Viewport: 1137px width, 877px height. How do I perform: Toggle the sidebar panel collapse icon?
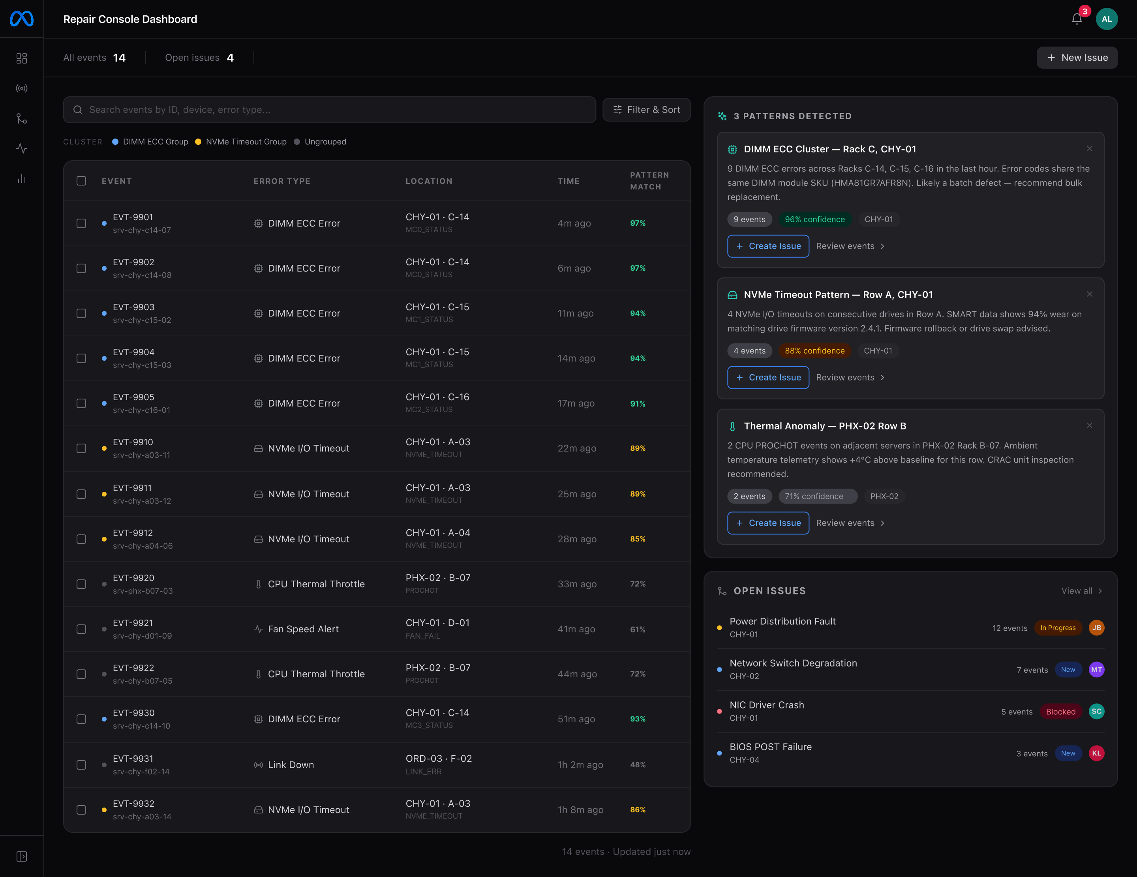click(x=22, y=856)
